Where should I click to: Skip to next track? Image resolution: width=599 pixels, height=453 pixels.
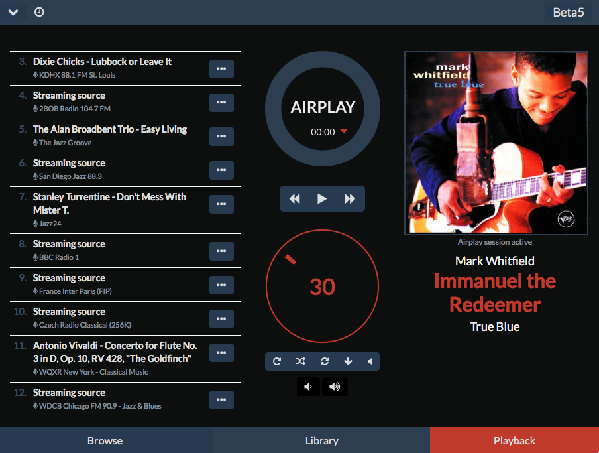pos(350,199)
